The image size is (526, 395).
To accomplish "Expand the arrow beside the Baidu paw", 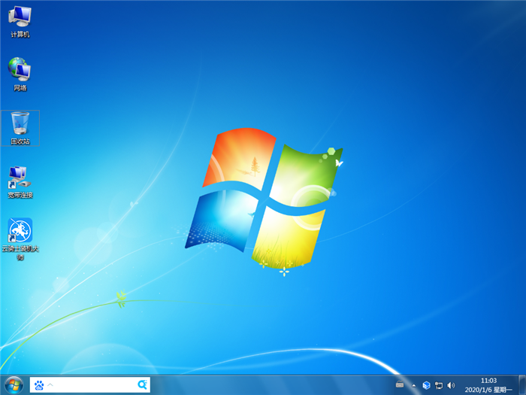I will pos(50,385).
